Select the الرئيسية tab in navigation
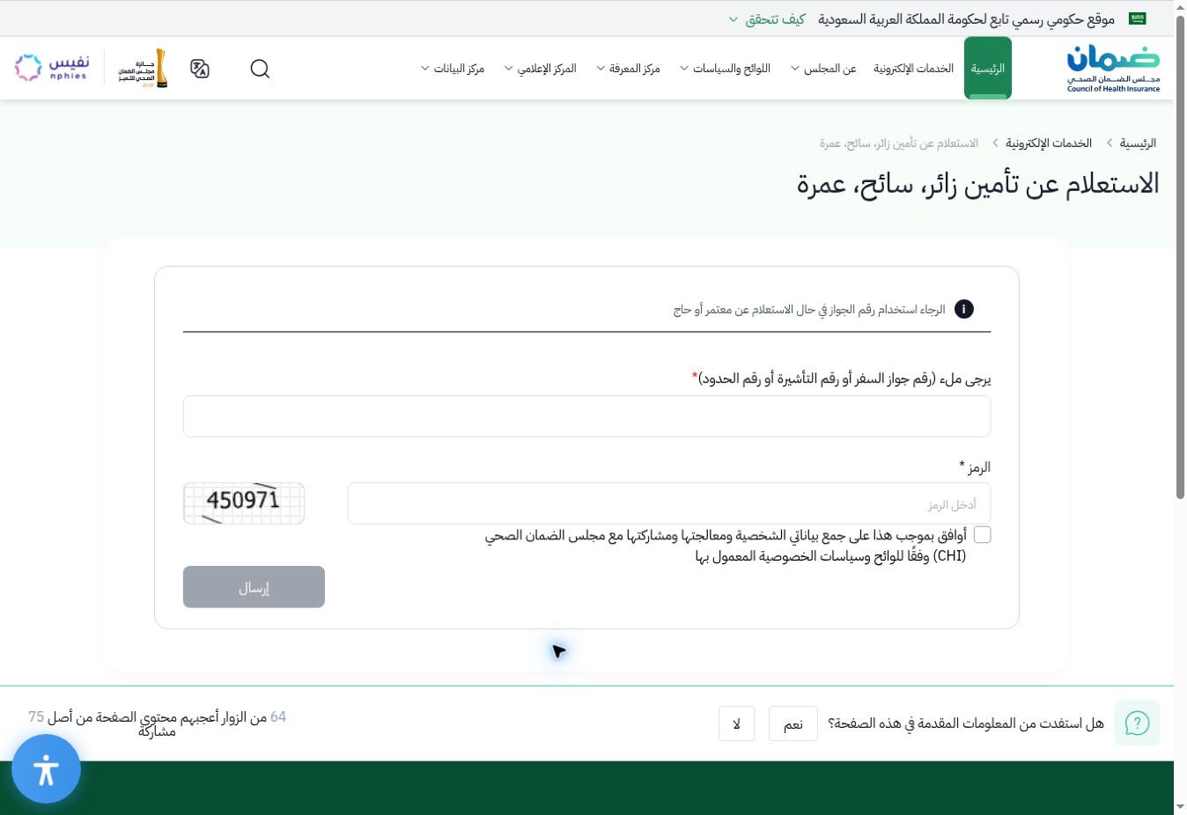1187x815 pixels. 988,68
